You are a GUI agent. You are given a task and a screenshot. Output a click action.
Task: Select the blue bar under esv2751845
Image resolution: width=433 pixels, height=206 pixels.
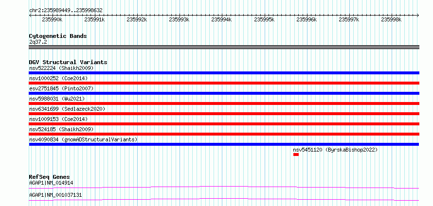pyautogui.click(x=224, y=93)
